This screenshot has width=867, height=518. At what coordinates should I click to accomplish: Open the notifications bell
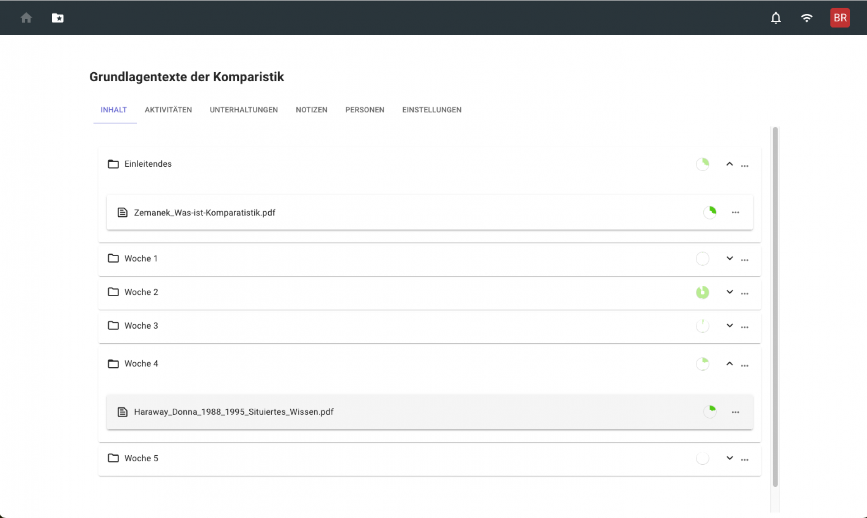pos(776,18)
